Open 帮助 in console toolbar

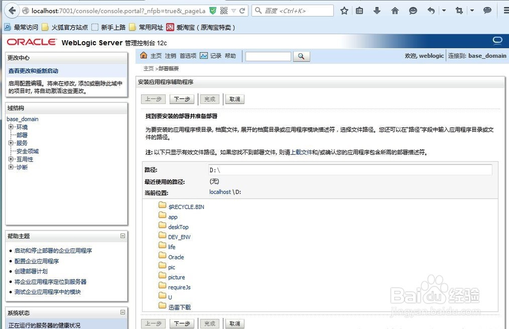click(x=230, y=56)
